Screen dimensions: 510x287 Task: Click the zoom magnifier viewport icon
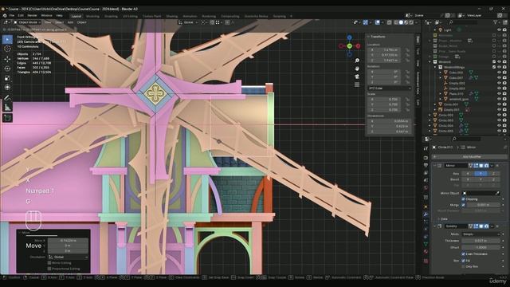click(357, 61)
